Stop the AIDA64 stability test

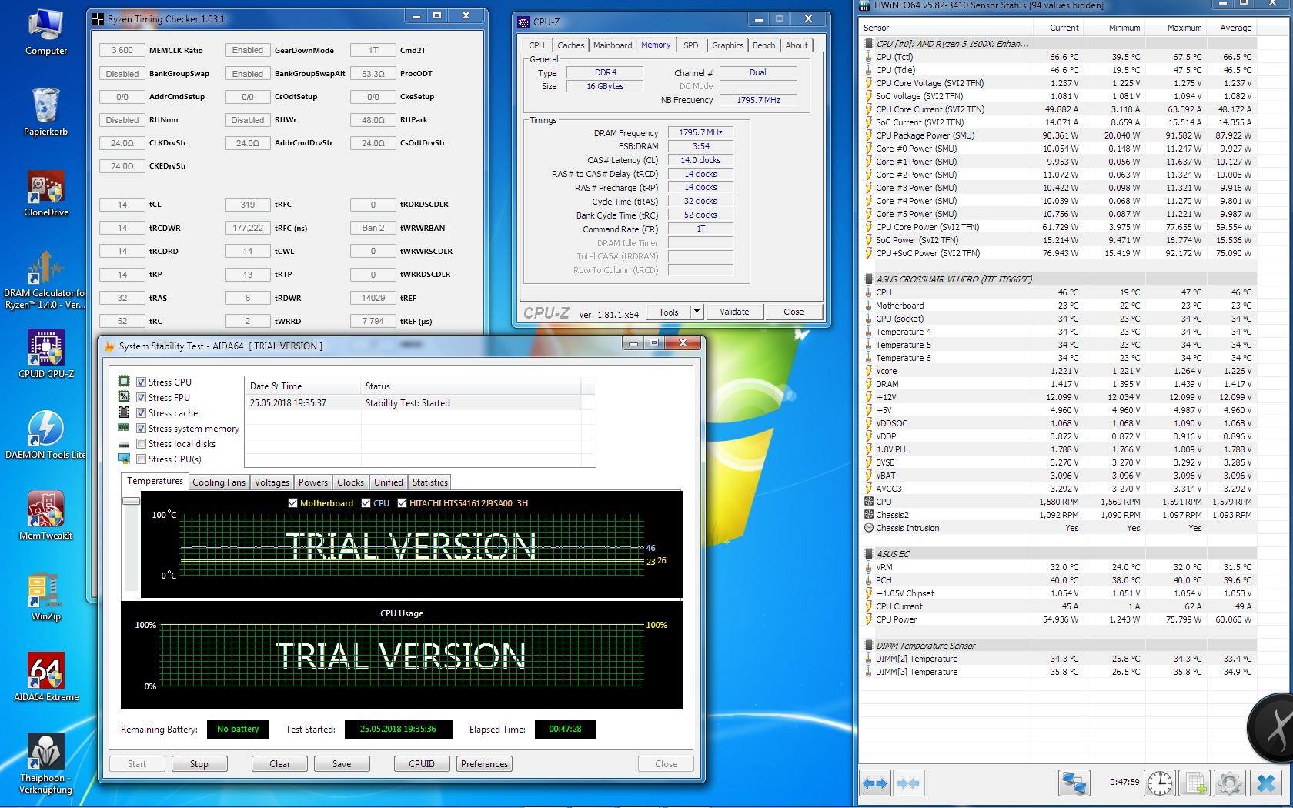pyautogui.click(x=199, y=764)
